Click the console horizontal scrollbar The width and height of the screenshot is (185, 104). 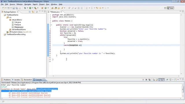[91, 98]
